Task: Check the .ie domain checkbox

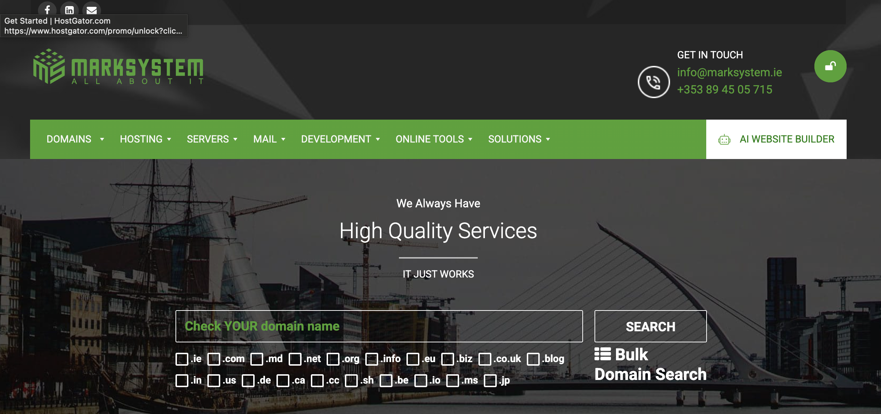Action: (182, 359)
